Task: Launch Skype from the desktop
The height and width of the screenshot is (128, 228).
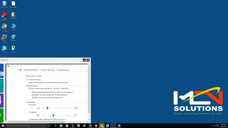Action: pyautogui.click(x=4, y=49)
